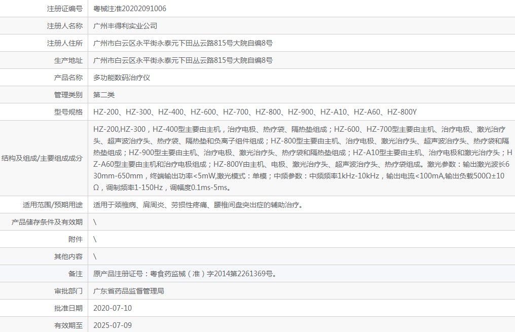Select the model list starting HZ-200、HZ-300
This screenshot has height=332, width=515.
pos(255,112)
